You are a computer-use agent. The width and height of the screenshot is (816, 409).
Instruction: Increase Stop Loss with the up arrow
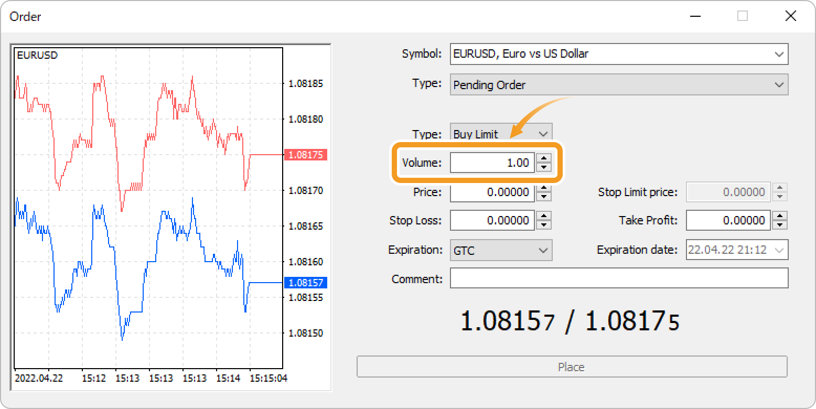tap(544, 216)
